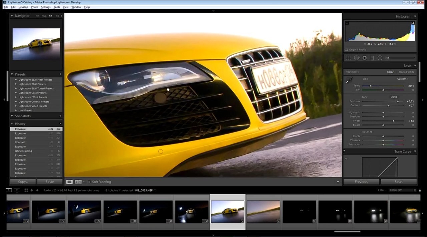Click the Whites slider handle
Image resolution: width=427 pixels, height=237 pixels.
pos(394,121)
